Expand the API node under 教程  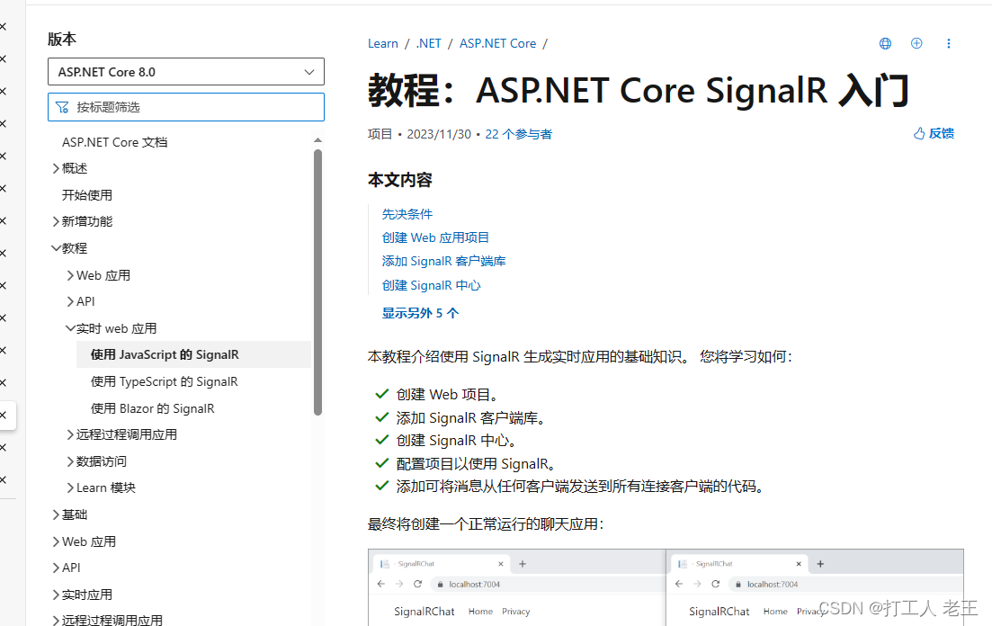[x=70, y=302]
